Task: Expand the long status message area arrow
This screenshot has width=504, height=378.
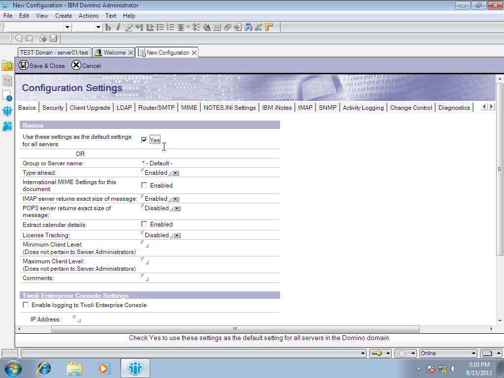Action: tap(363, 353)
